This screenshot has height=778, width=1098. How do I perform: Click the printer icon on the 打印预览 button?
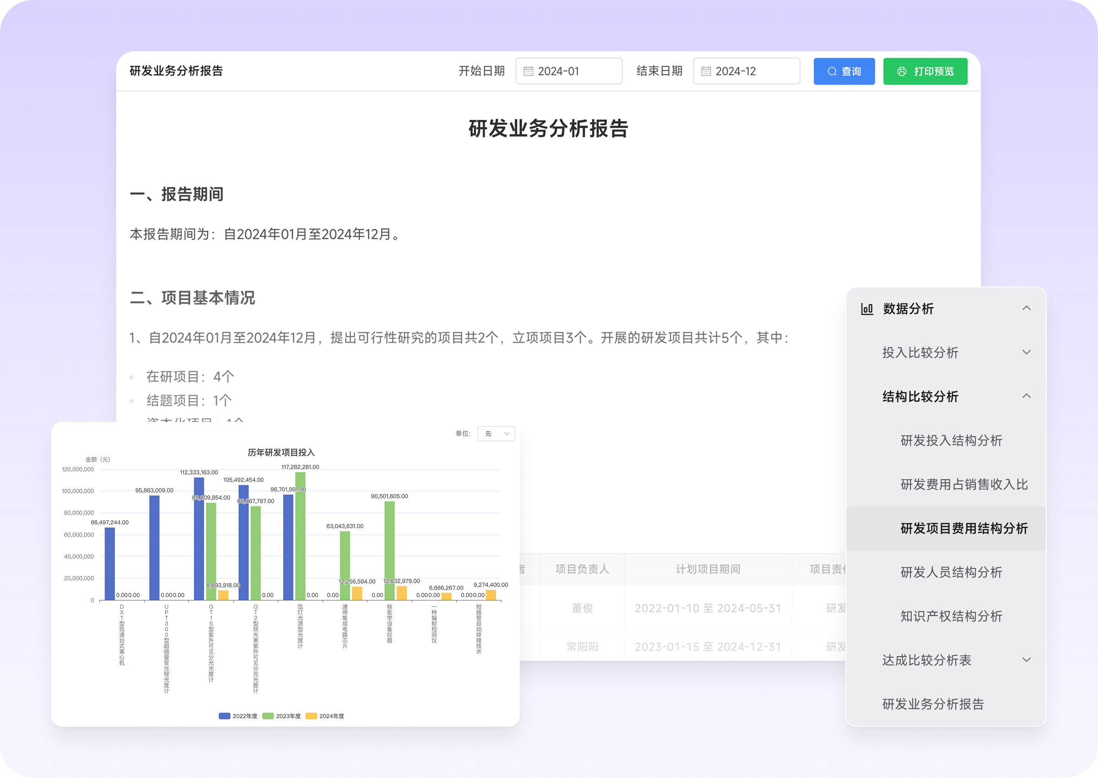click(902, 71)
